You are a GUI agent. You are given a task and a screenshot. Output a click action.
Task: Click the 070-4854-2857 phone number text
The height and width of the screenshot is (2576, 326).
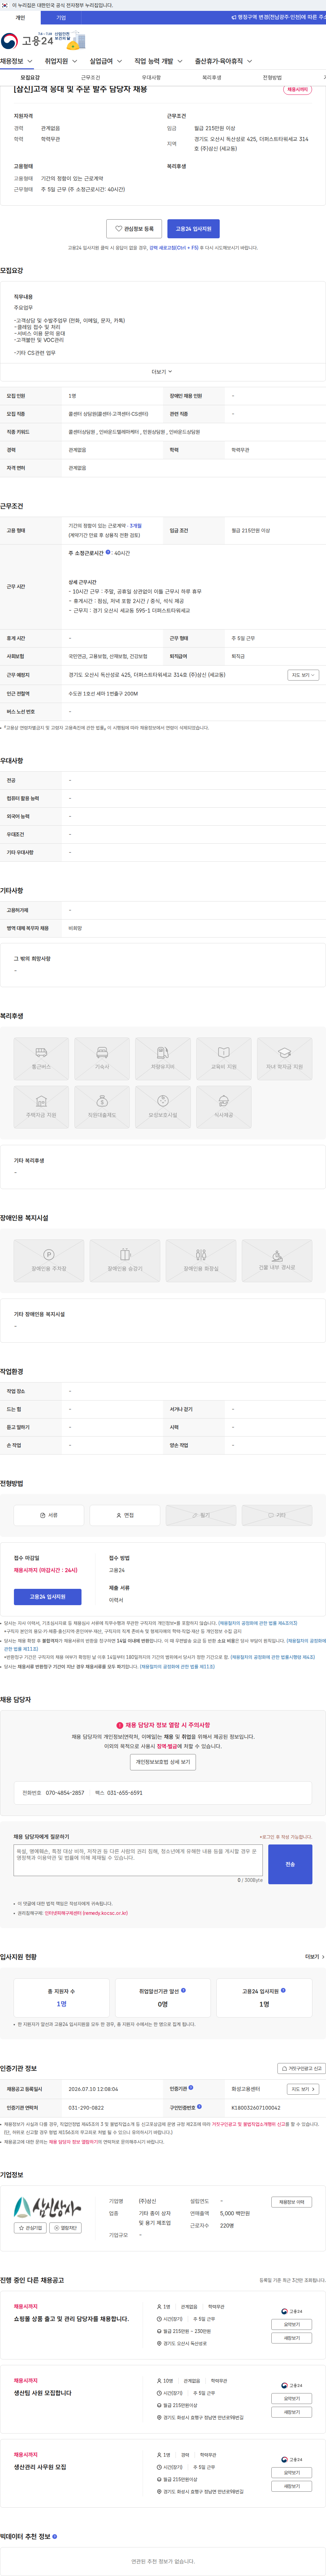(x=65, y=1793)
